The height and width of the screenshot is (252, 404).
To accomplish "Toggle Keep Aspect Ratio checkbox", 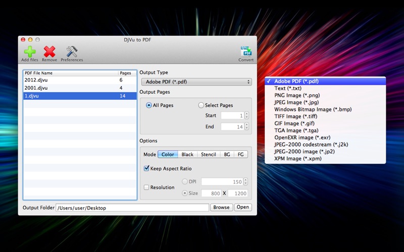I will [146, 168].
